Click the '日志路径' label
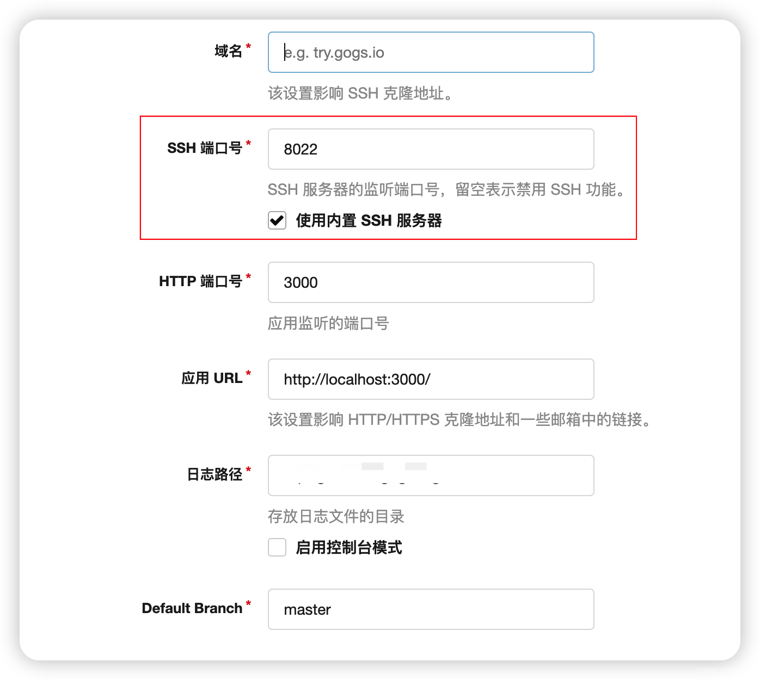 pyautogui.click(x=215, y=474)
